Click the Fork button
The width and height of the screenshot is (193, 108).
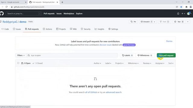pyautogui.click(x=164, y=22)
